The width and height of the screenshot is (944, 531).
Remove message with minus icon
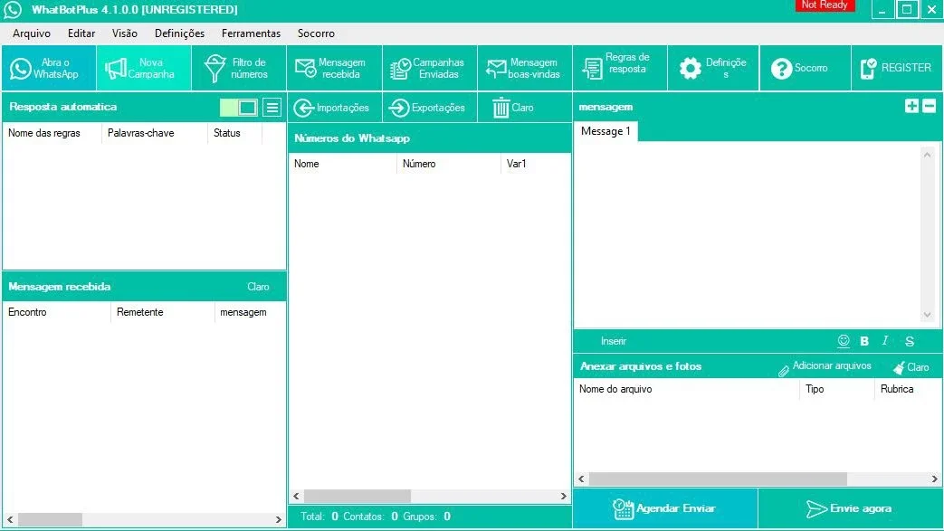coord(929,106)
